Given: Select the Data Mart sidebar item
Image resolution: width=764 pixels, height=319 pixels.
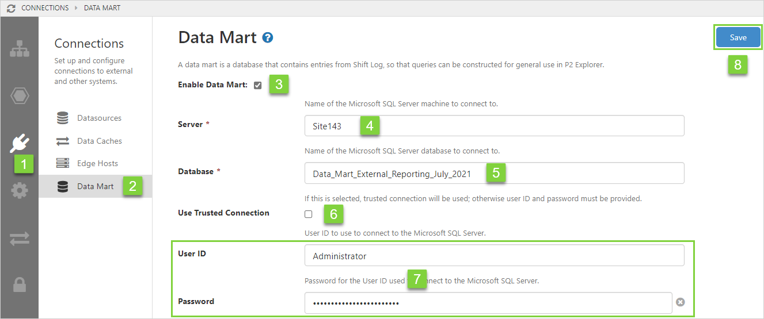Looking at the screenshot, I should [x=95, y=186].
